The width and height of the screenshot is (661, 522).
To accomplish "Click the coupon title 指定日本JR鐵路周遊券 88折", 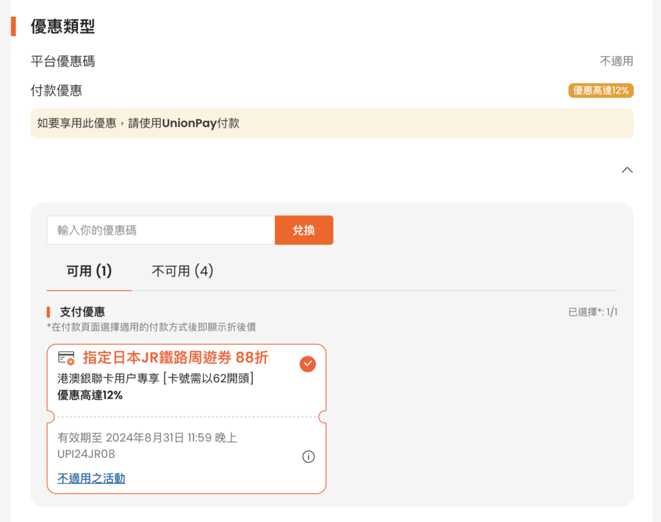I will click(176, 357).
